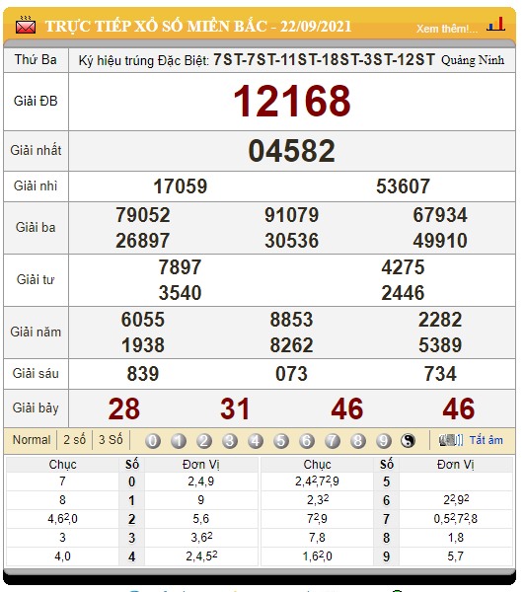Select the number 9 ball filter

384,441
